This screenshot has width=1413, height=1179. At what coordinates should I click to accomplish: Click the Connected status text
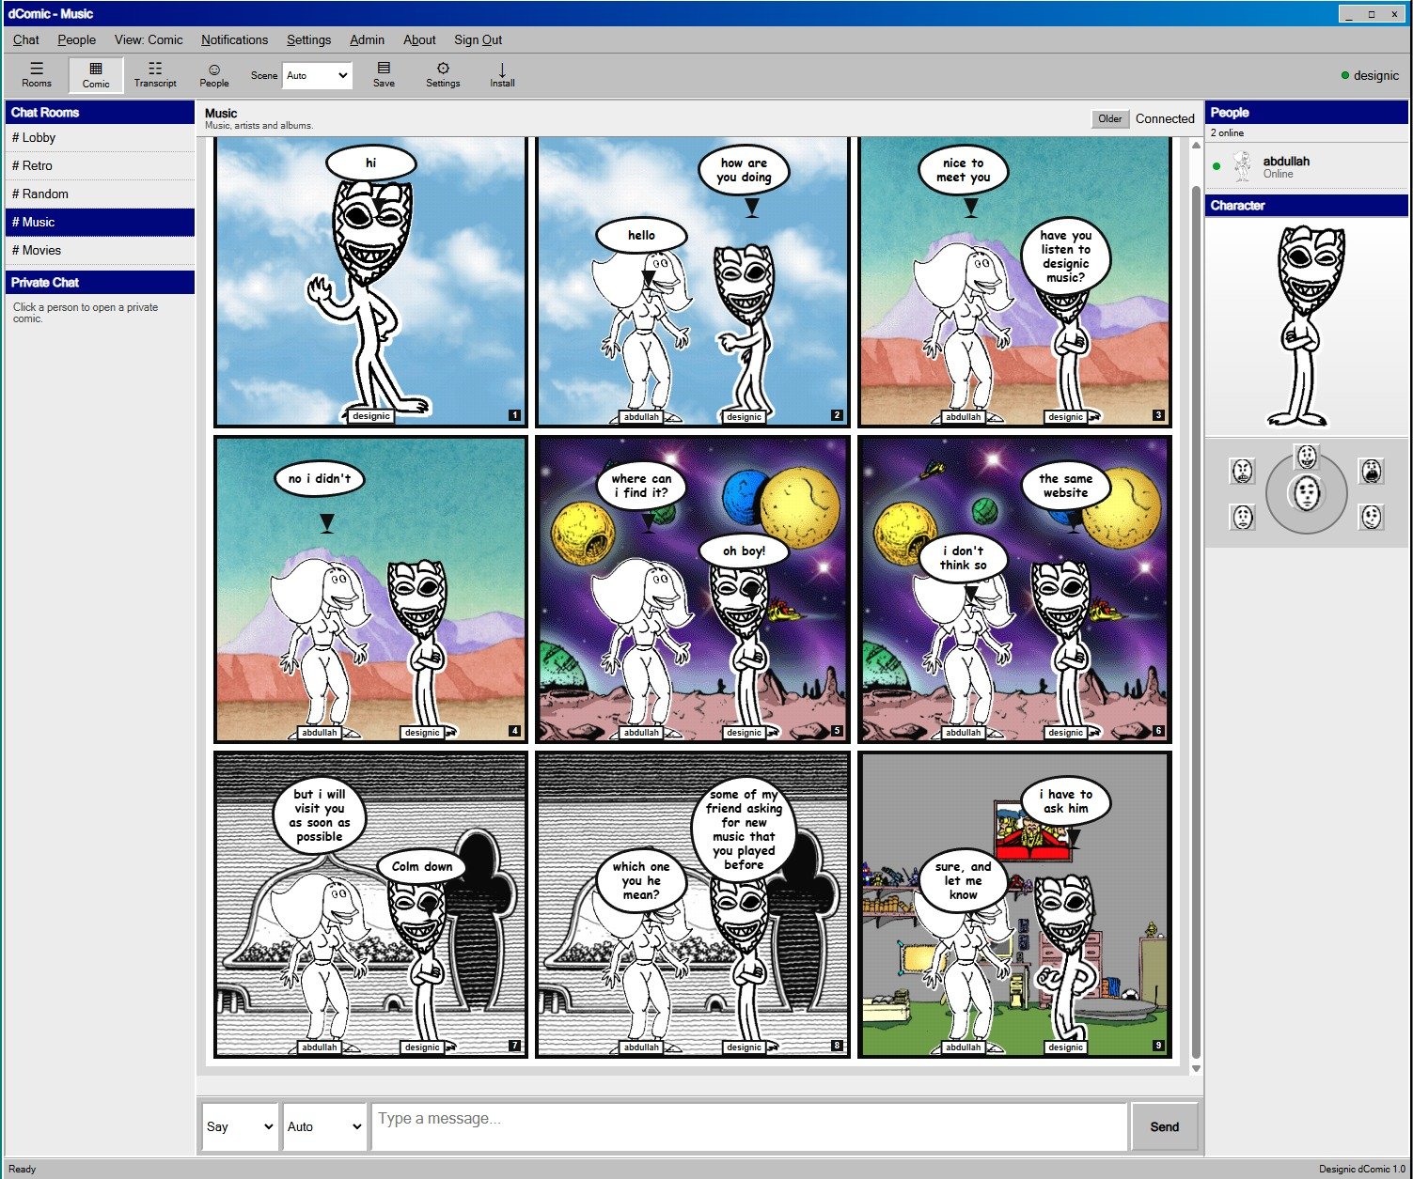point(1165,118)
